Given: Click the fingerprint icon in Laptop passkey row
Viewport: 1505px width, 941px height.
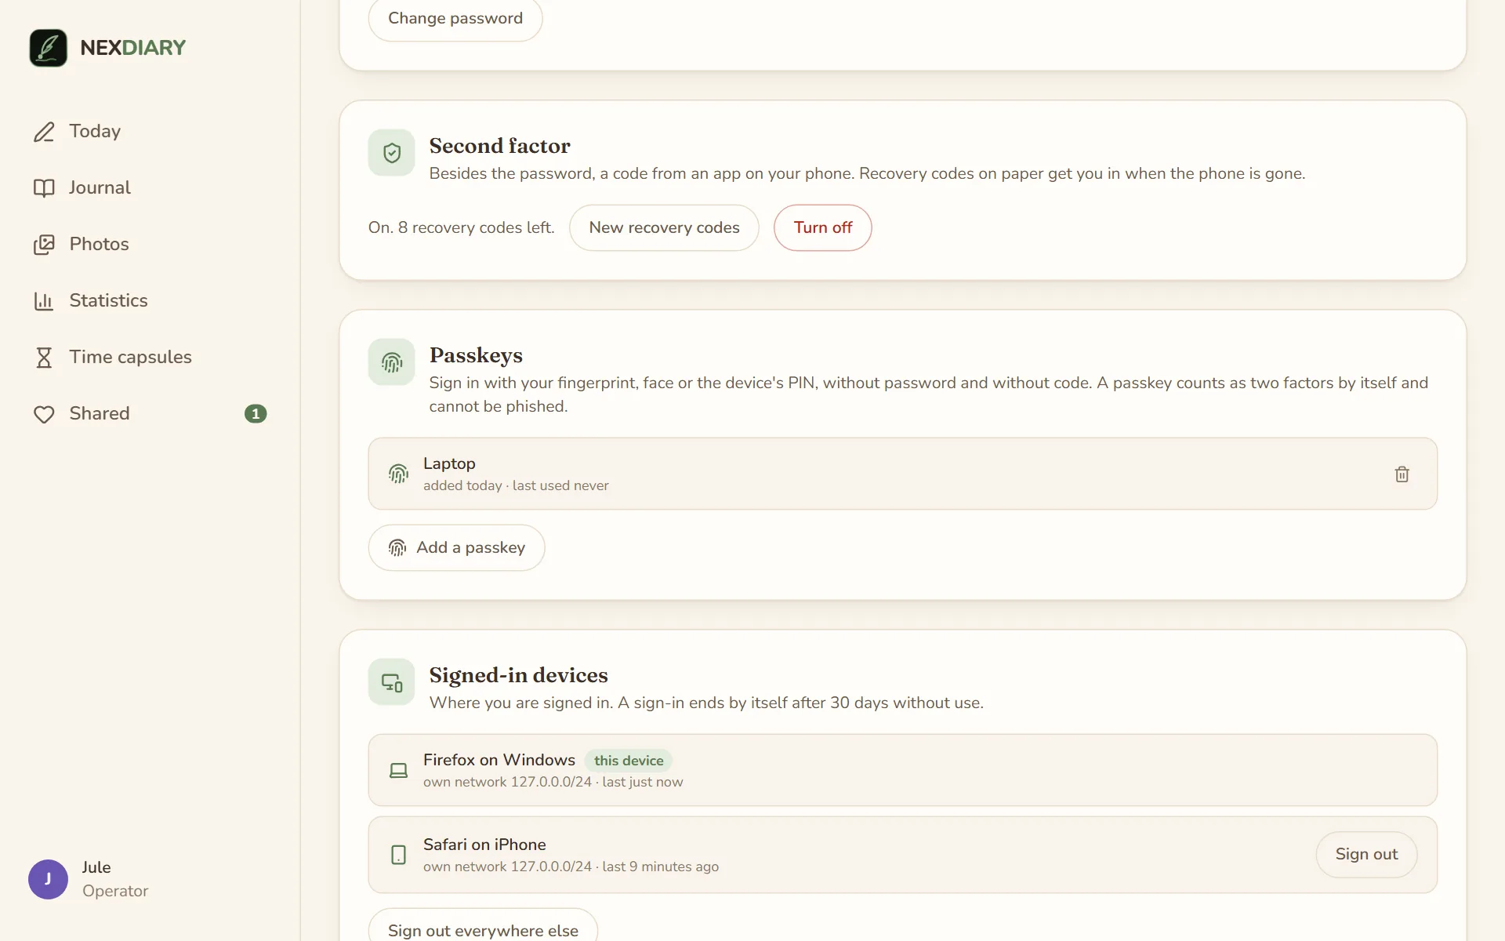Looking at the screenshot, I should [398, 474].
